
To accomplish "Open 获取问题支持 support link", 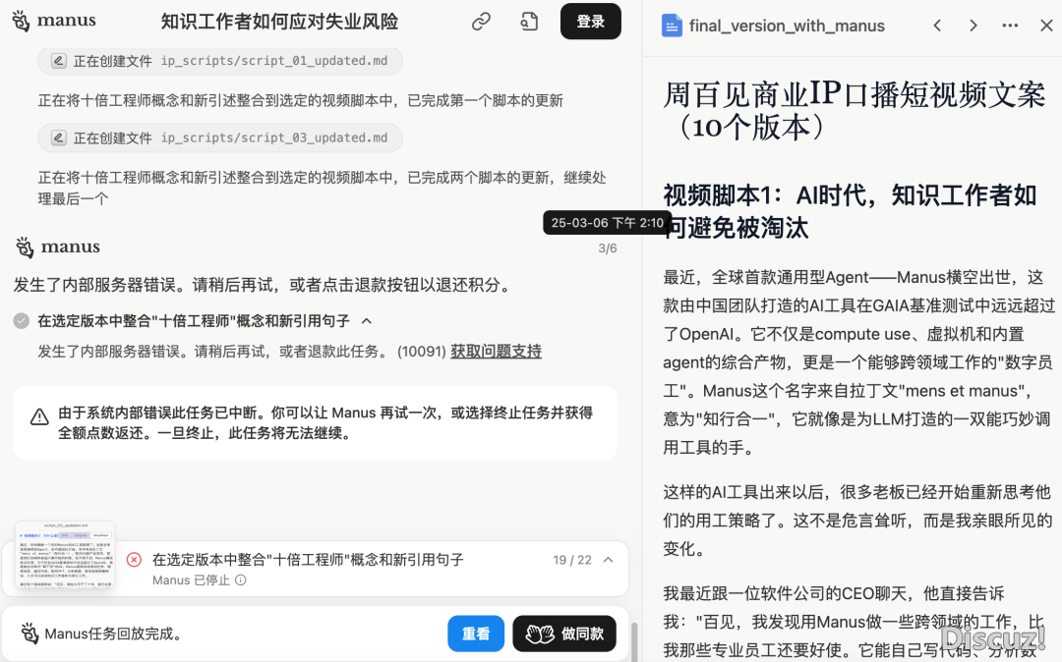I will 496,352.
